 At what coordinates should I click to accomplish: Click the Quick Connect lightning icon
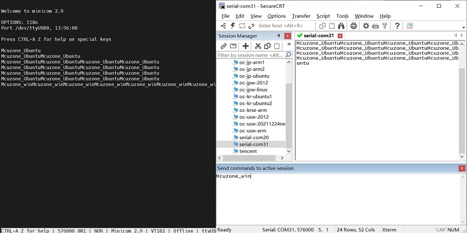(233, 26)
